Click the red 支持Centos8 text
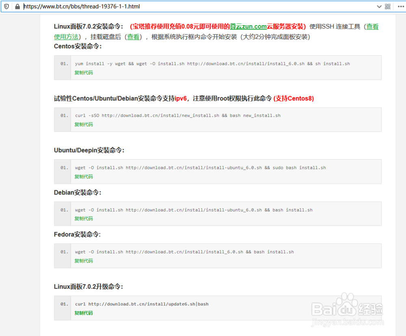The width and height of the screenshot is (406, 336). click(x=294, y=99)
